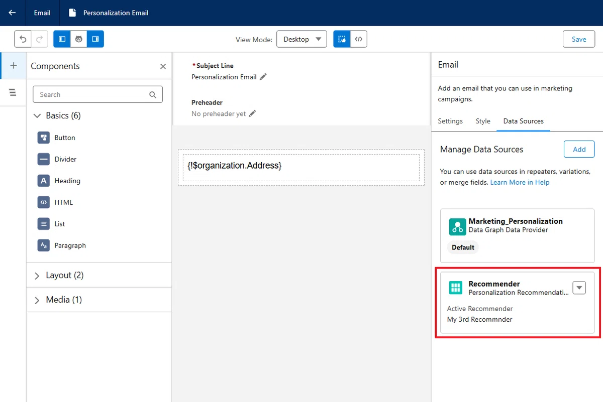Expand the Layout (2) section
The height and width of the screenshot is (402, 603).
coord(37,276)
